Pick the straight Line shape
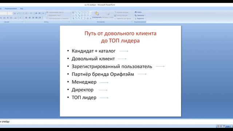This screenshot has height=131, width=233. click(76, 13)
